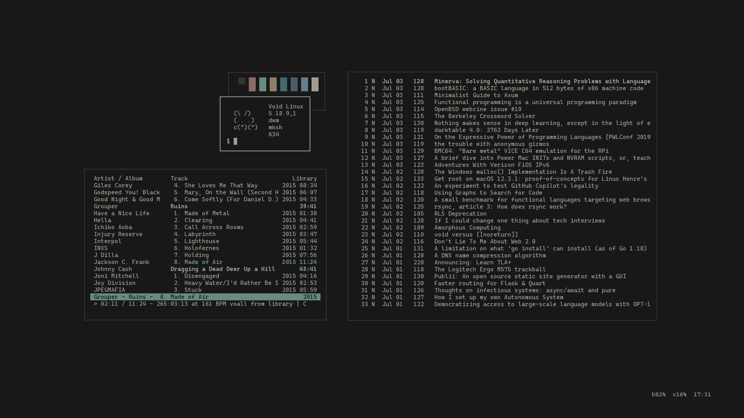
Task: Click the pink color block swatch
Action: point(252,84)
